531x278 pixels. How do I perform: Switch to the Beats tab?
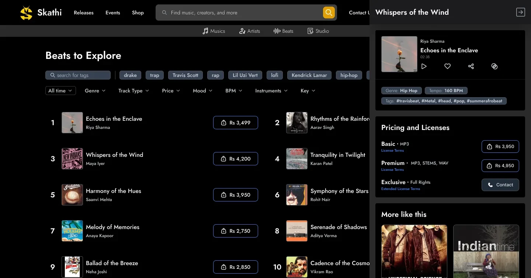click(x=284, y=31)
